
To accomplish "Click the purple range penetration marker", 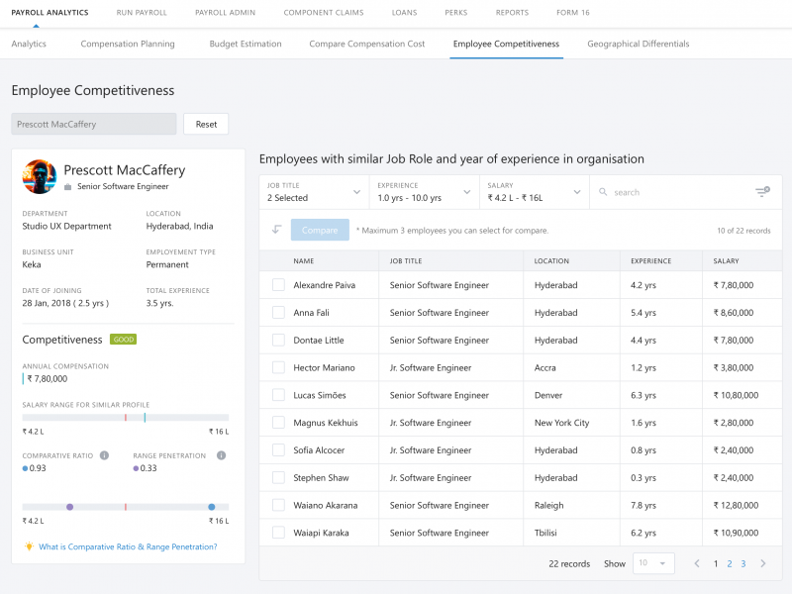I will [69, 507].
